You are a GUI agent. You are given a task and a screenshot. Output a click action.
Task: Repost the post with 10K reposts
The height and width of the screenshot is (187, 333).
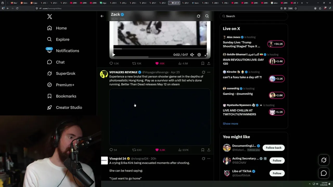point(137,63)
